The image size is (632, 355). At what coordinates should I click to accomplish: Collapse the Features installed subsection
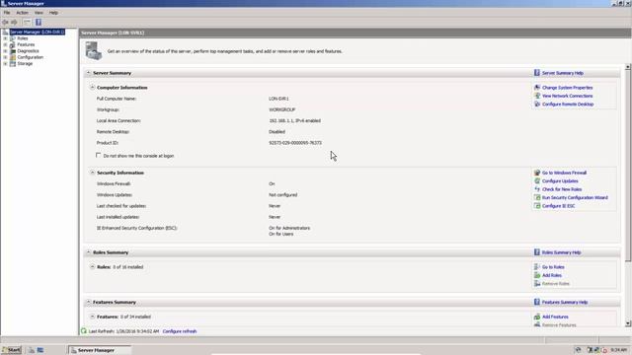(x=92, y=317)
